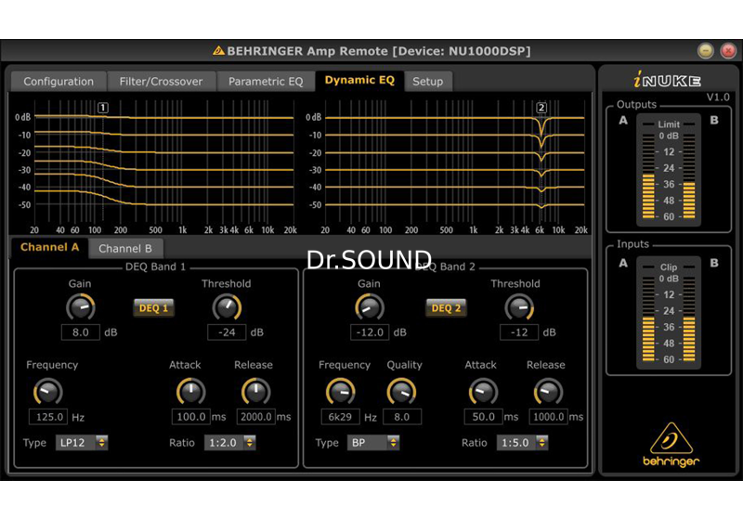Toggle the DEQ 1 button
Viewport: 743px width, 520px height.
click(x=153, y=308)
